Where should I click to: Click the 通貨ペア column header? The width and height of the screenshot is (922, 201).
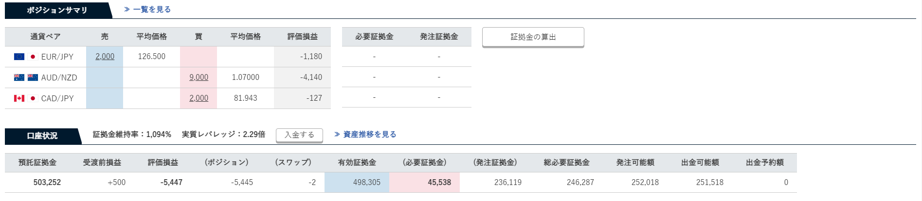45,36
